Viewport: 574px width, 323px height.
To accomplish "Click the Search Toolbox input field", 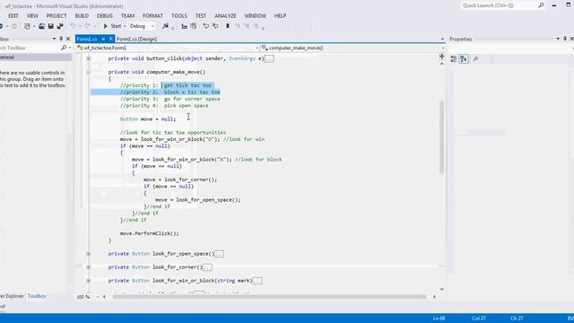I will 30,48.
